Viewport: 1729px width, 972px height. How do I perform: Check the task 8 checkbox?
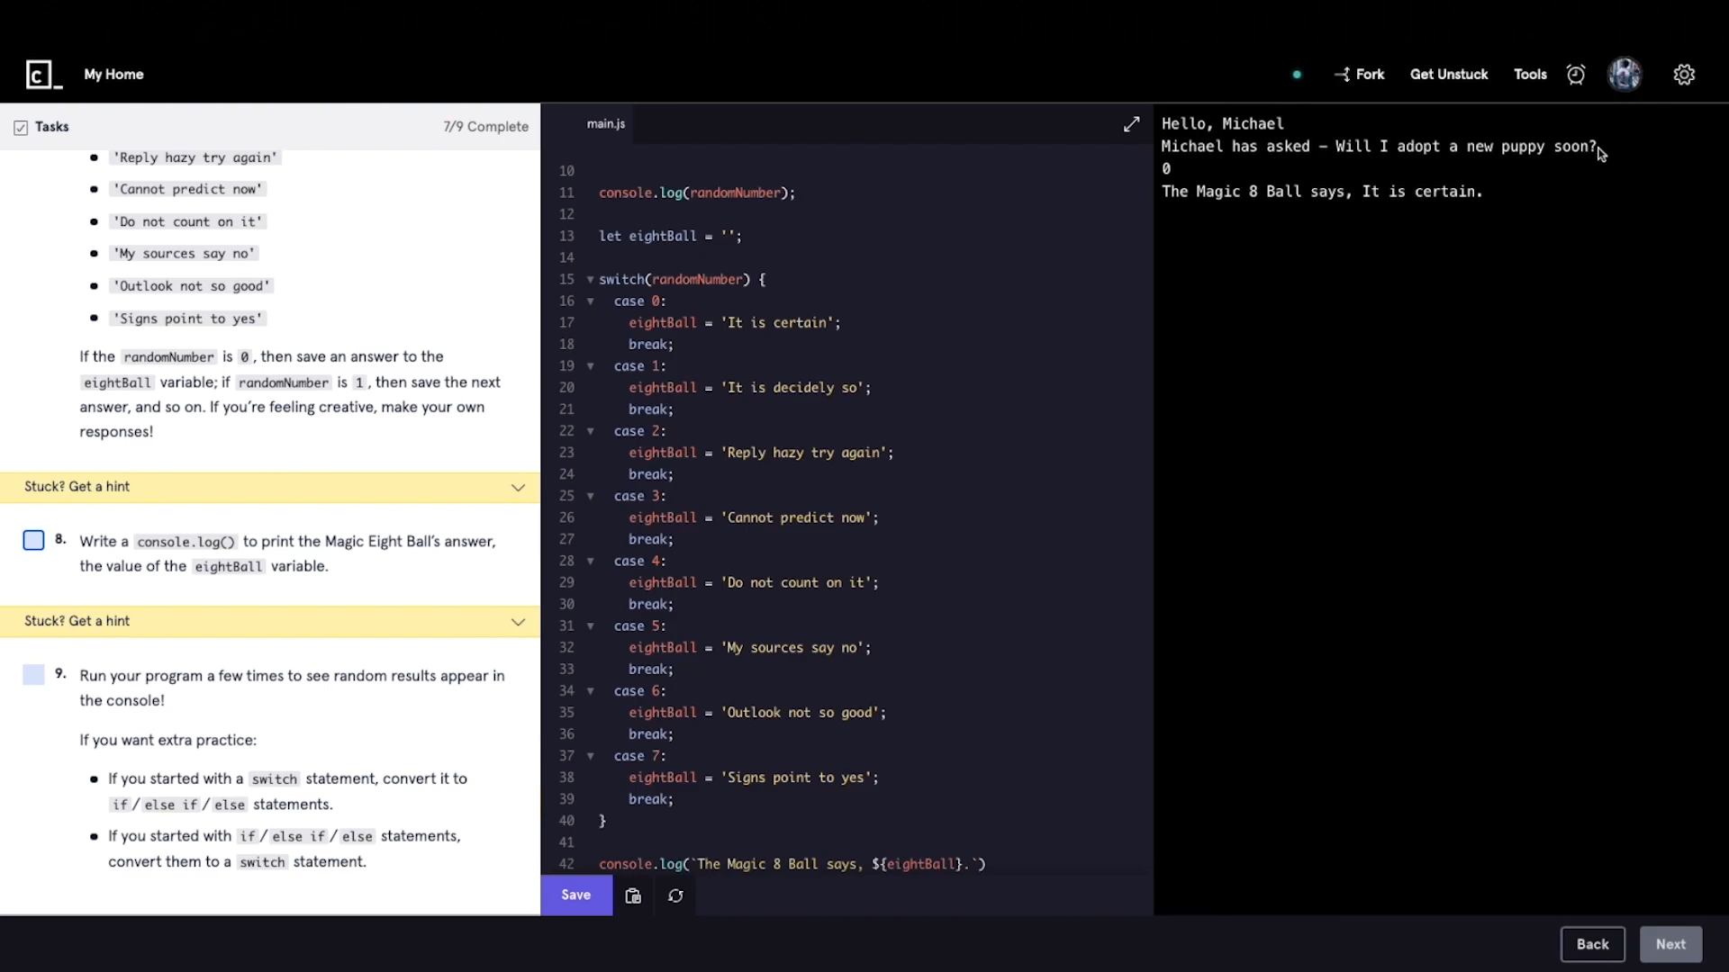coord(33,540)
